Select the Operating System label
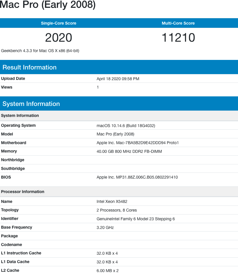 click(x=18, y=125)
